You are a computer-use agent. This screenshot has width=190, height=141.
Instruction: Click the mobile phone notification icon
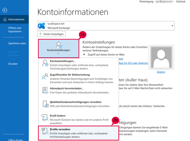tap(46, 104)
